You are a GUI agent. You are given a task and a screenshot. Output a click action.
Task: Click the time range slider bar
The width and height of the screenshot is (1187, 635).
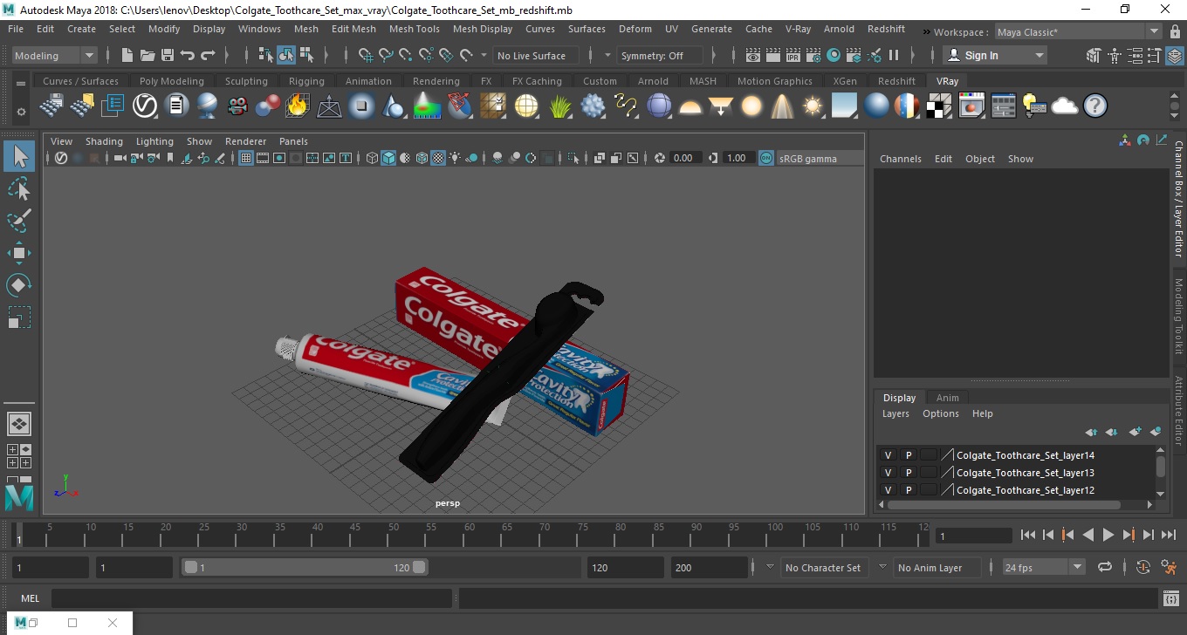tap(305, 567)
